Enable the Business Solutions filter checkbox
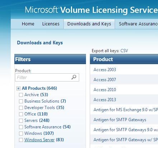Screen dimensions: 158x148 pyautogui.click(x=21, y=102)
